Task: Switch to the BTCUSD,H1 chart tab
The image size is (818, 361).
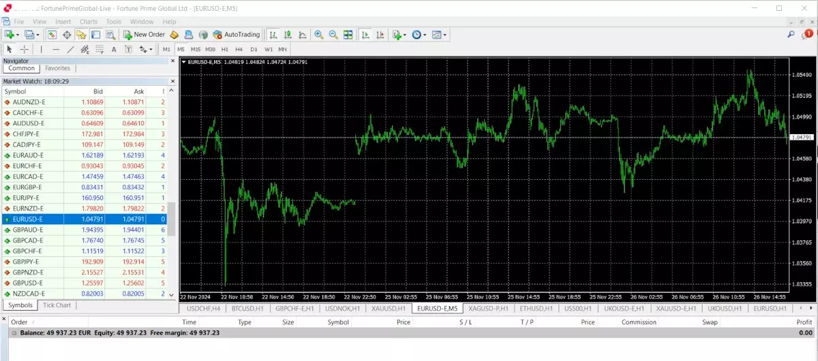Action: pos(248,309)
